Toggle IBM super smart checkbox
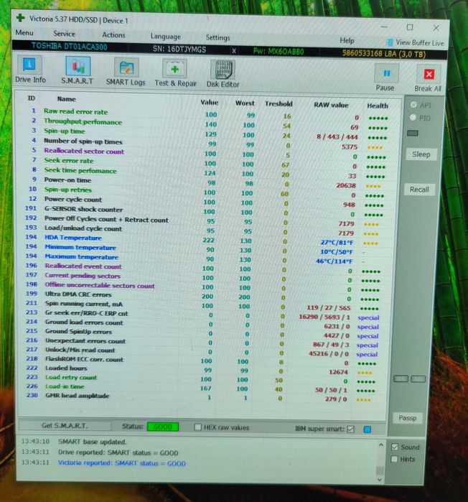The image size is (468, 502). click(x=350, y=429)
